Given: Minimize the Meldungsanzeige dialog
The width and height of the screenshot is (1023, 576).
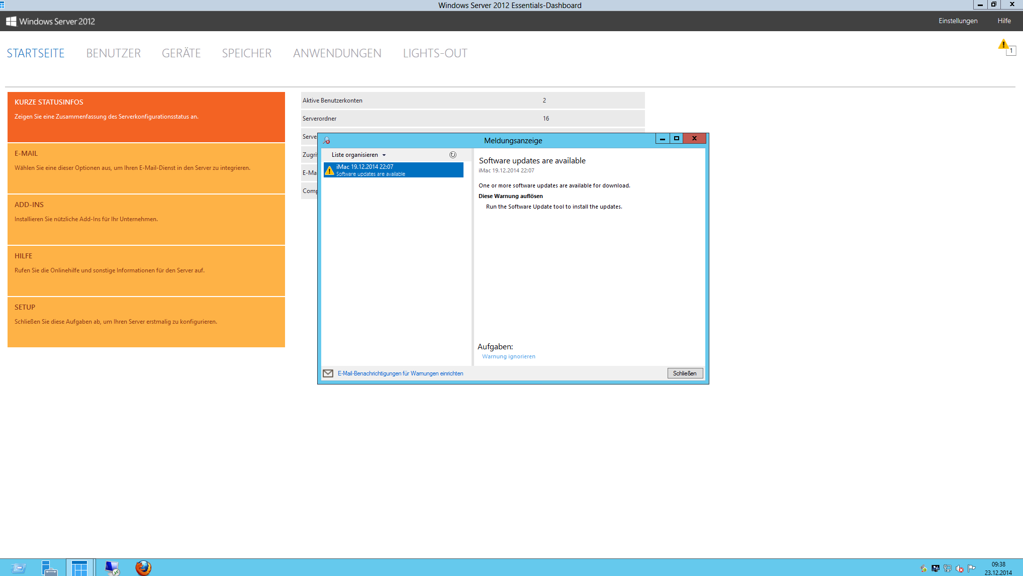Looking at the screenshot, I should tap(663, 139).
